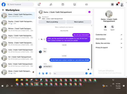Open Dairely 2 beds 1 bath conversation
This screenshot has width=127, height=94.
pyautogui.click(x=18, y=44)
